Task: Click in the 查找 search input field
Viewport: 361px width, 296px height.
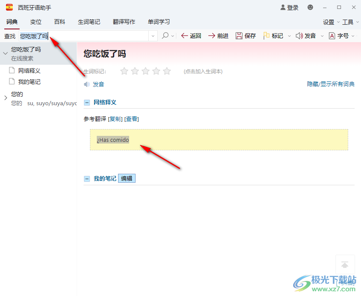Action: [x=84, y=36]
